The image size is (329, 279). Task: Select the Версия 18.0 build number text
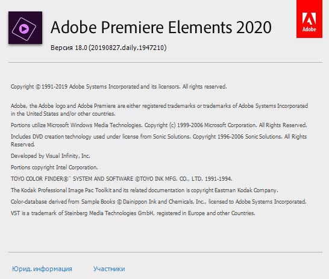[x=108, y=48]
